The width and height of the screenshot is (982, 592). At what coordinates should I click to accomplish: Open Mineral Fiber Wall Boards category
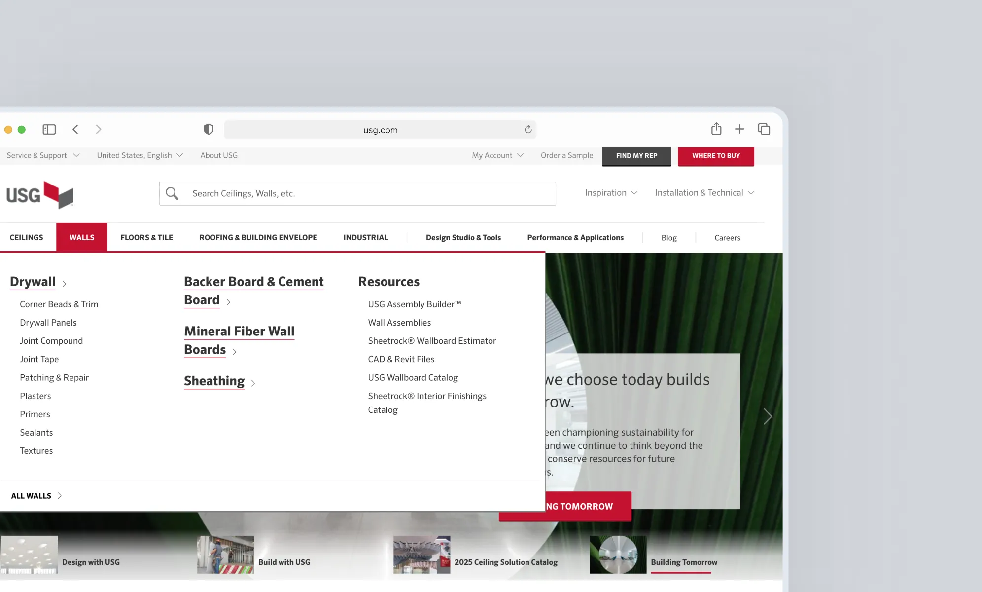pyautogui.click(x=239, y=340)
